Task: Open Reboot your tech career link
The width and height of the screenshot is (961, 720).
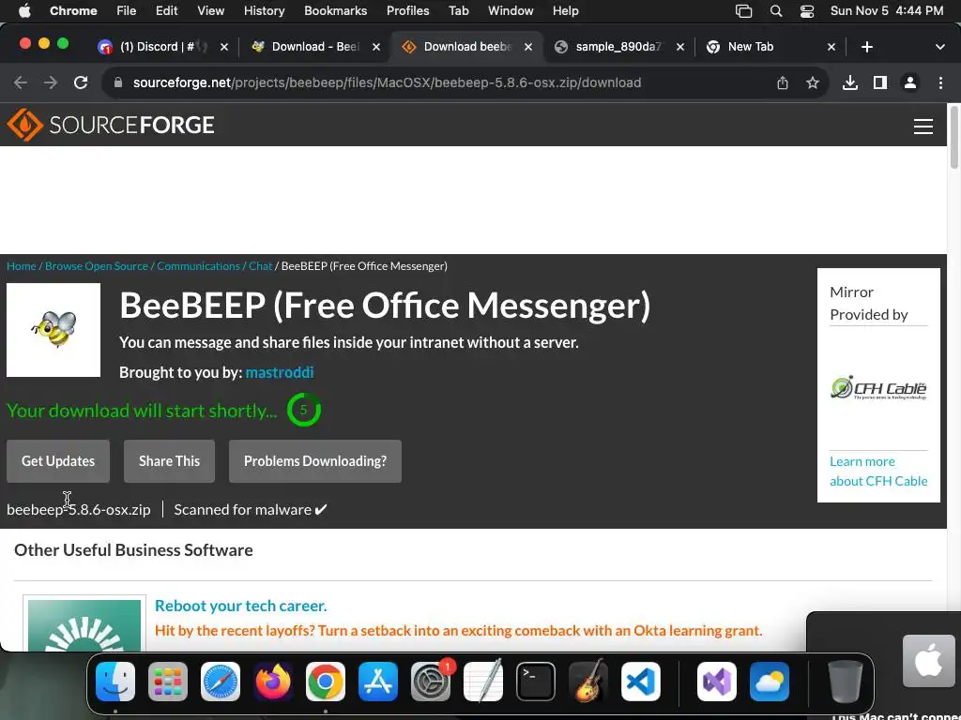Action: click(x=241, y=606)
